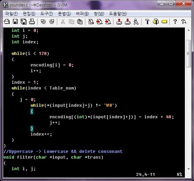
Task: Open a file with the toolbar Open icon
Action: coord(7,22)
